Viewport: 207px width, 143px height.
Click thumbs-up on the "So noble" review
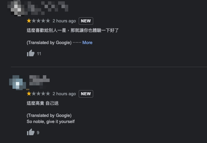[31, 132]
